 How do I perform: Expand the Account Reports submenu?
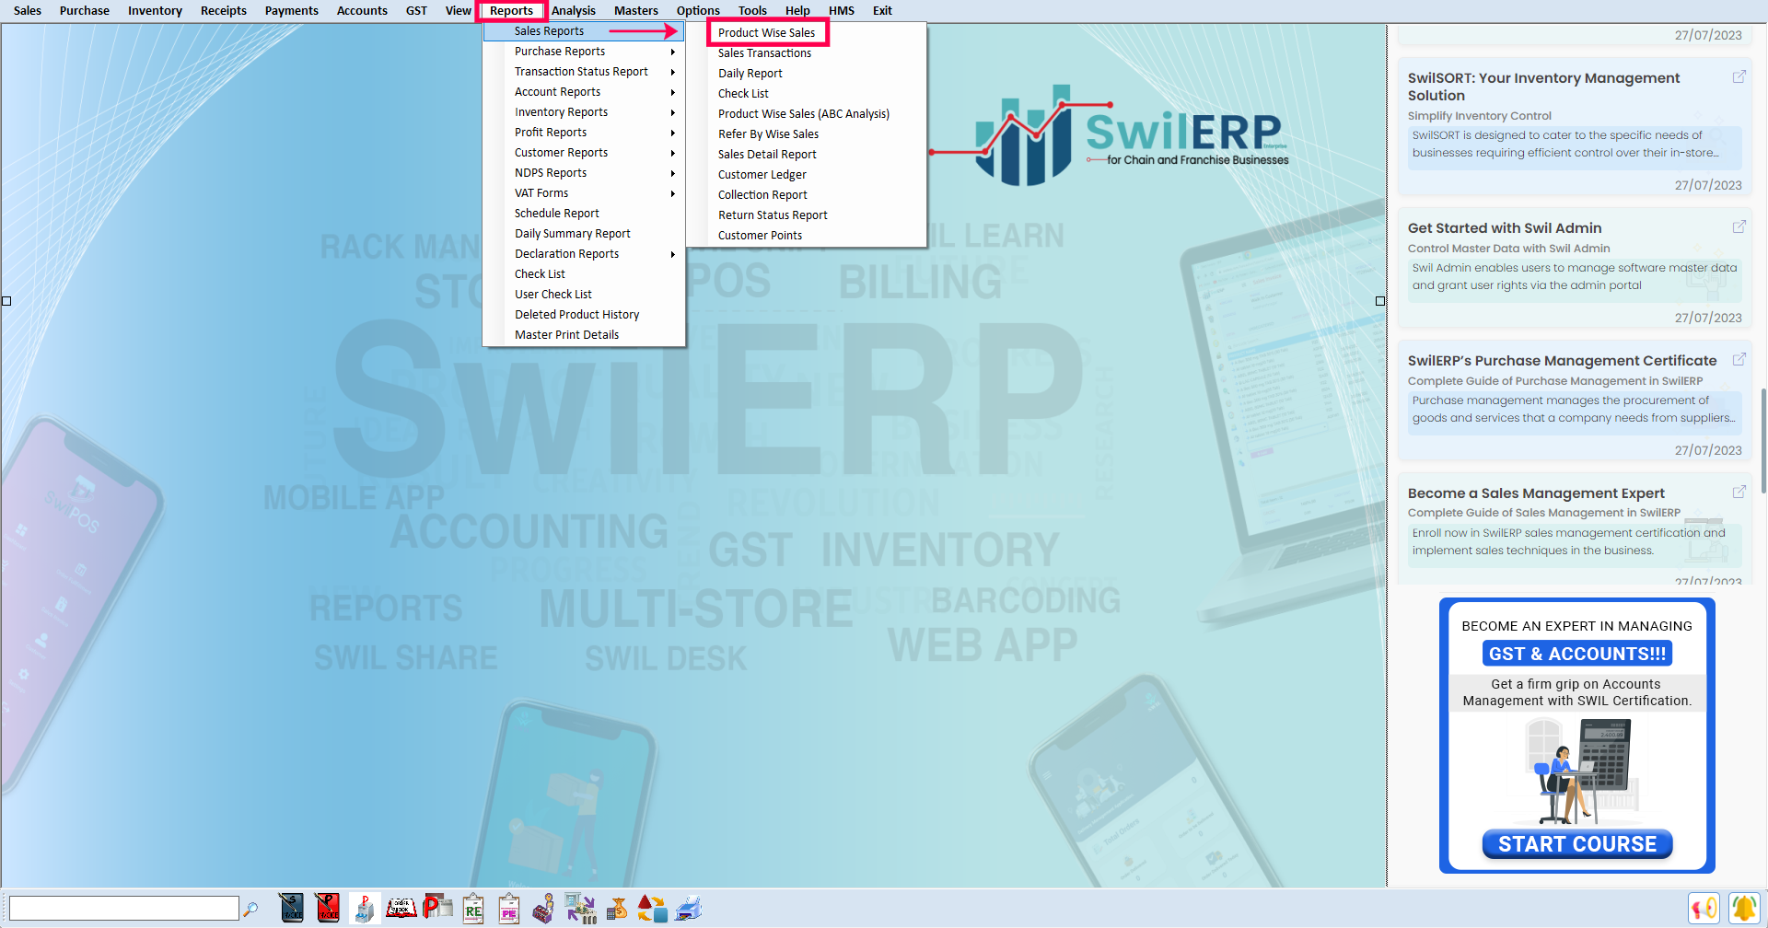click(x=584, y=92)
